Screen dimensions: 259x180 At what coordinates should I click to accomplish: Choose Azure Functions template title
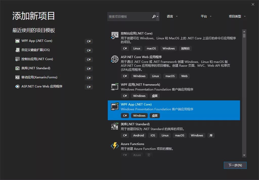click(x=133, y=144)
